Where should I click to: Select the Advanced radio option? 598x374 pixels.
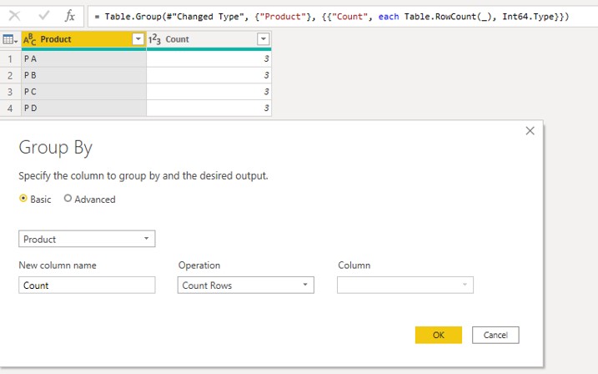click(68, 199)
